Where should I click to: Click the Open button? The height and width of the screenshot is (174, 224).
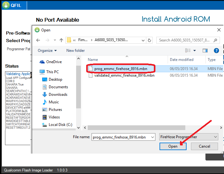pos(173,146)
